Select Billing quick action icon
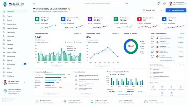Viewport: 188px width, 106px height. 172,93
